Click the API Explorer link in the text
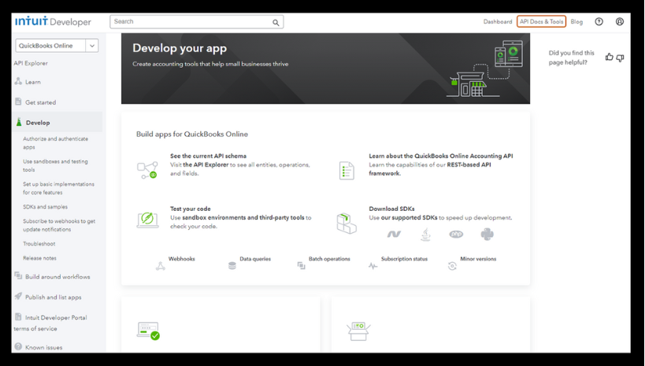The image size is (645, 366). (206, 165)
